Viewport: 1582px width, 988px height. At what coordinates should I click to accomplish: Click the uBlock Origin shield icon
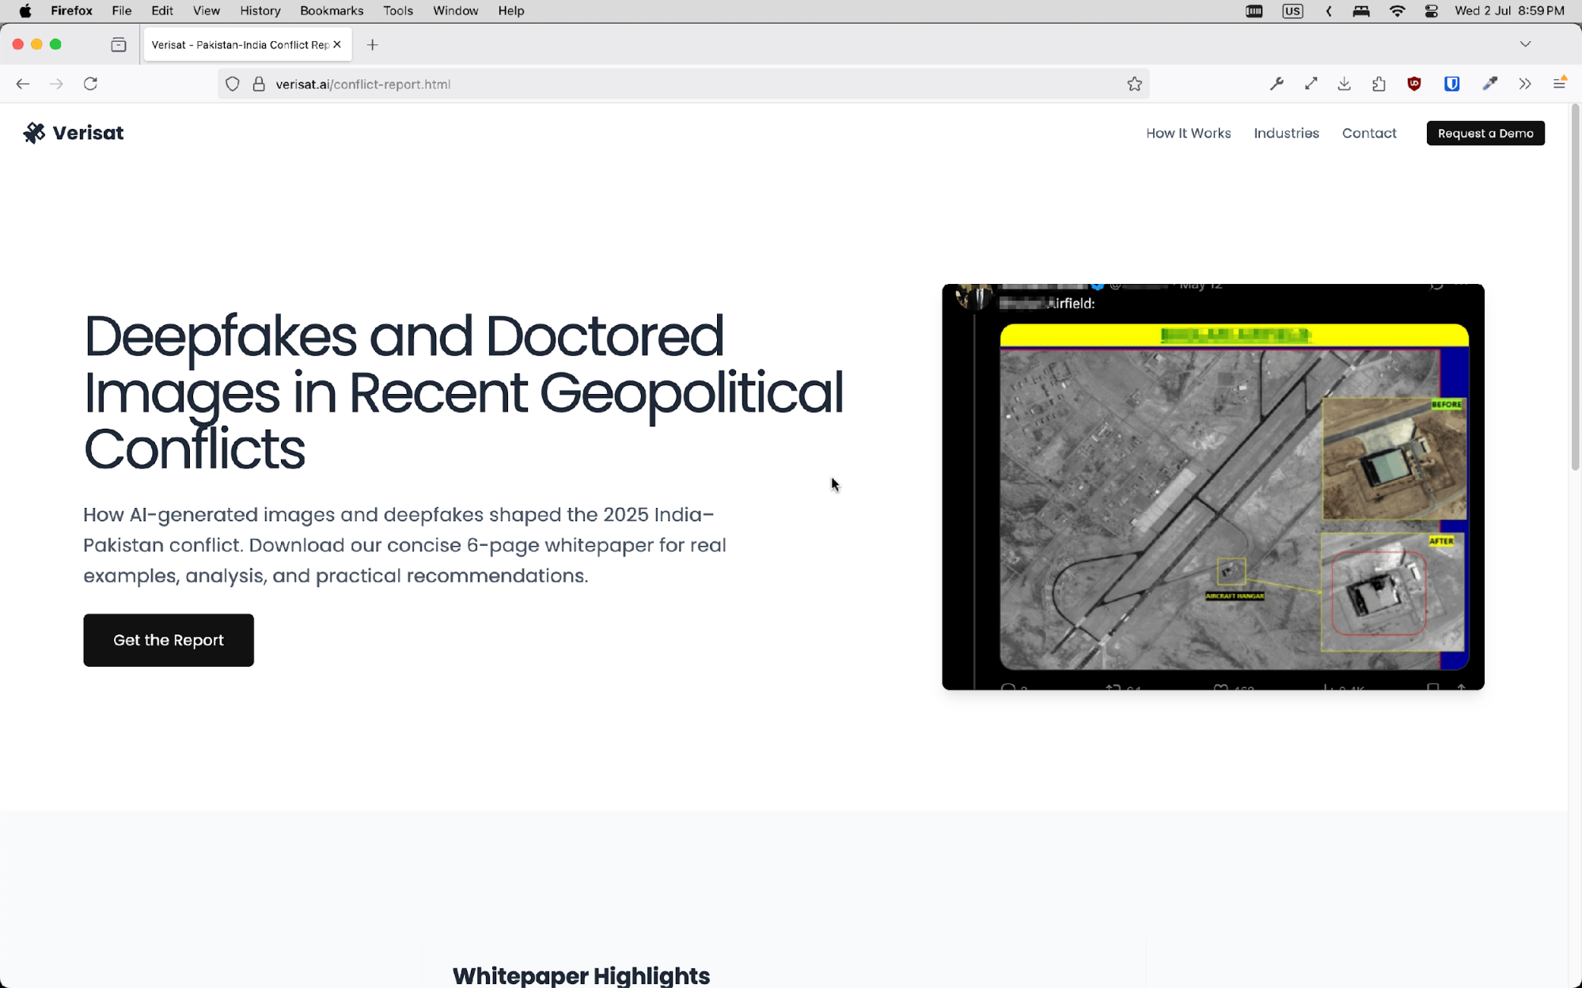(x=1414, y=84)
